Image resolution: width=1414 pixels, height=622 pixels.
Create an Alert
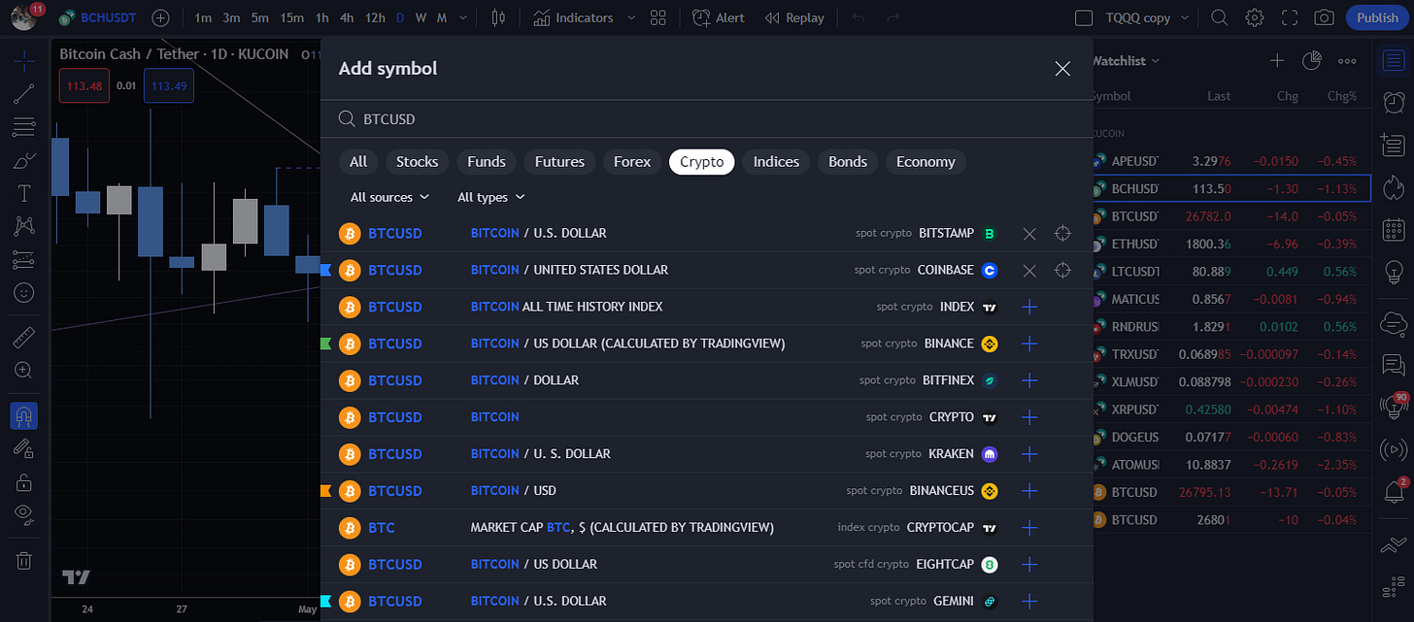(x=719, y=17)
